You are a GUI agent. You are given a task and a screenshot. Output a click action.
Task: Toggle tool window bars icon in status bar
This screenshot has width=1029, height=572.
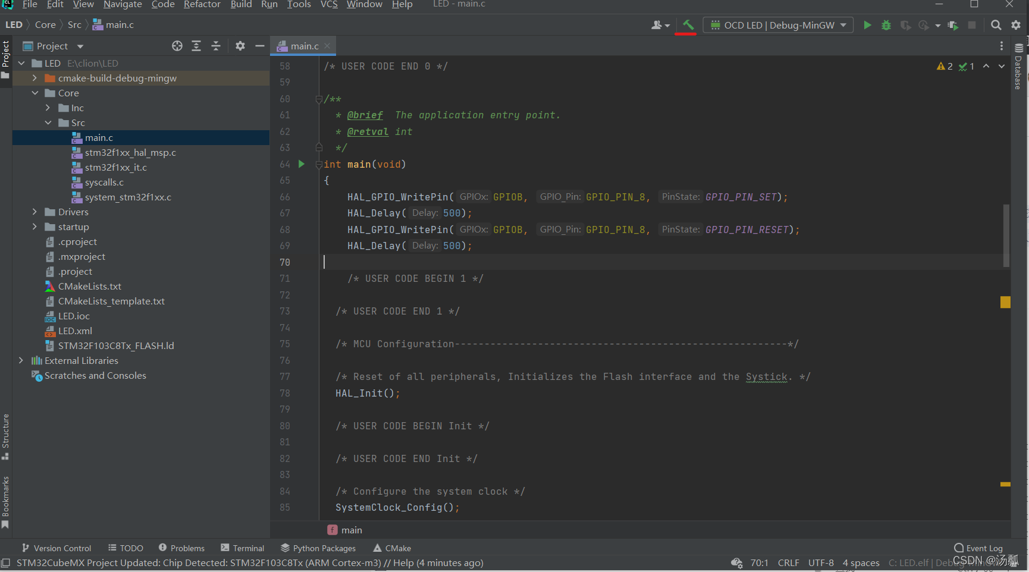point(6,562)
